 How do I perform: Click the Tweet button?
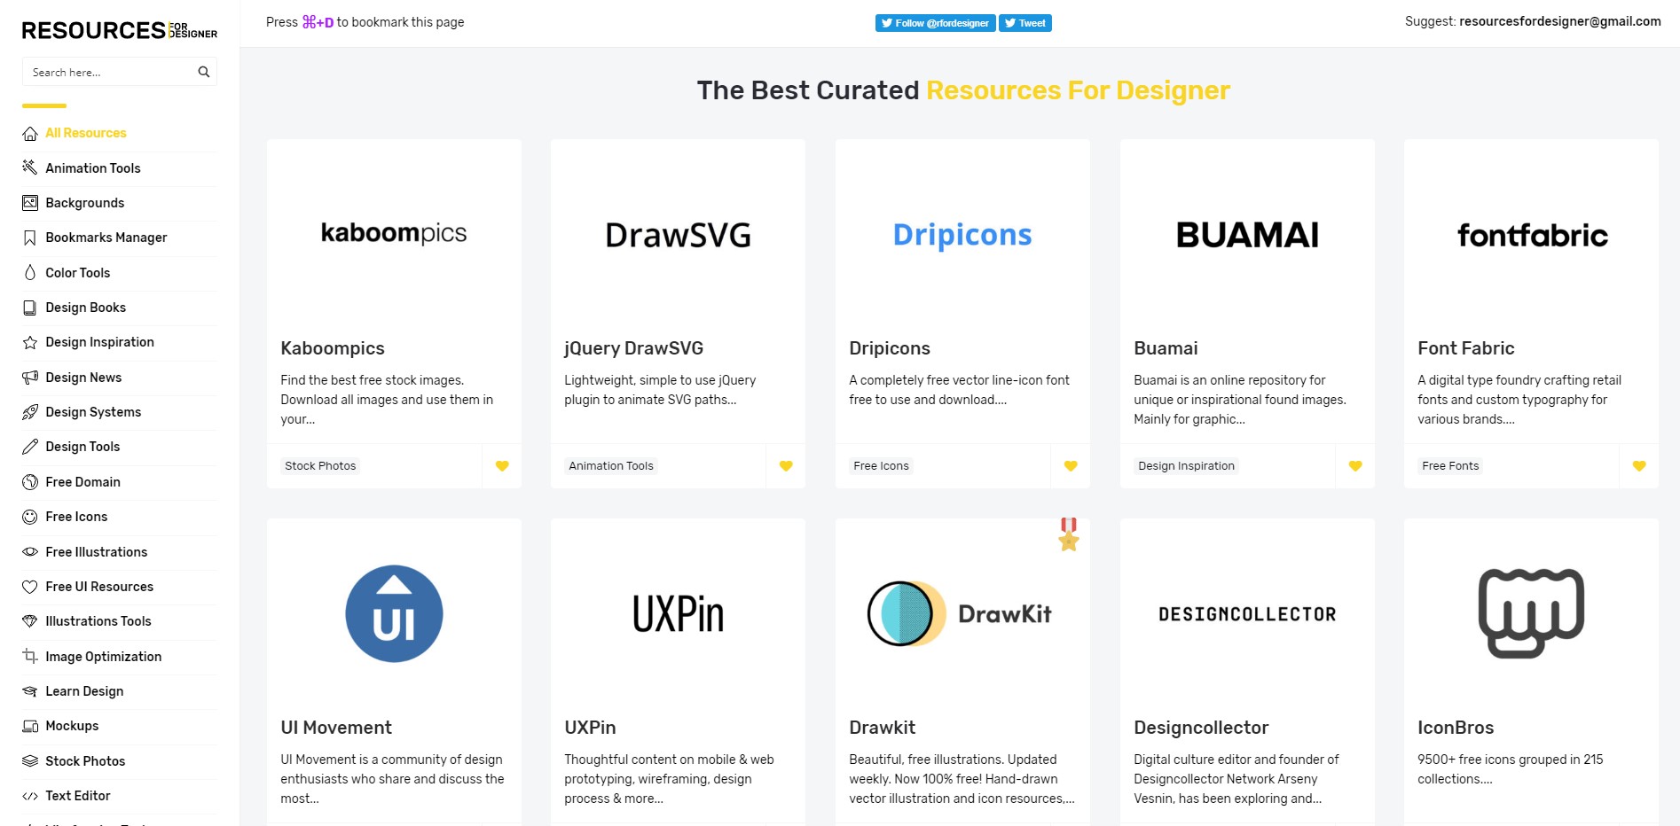1025,23
